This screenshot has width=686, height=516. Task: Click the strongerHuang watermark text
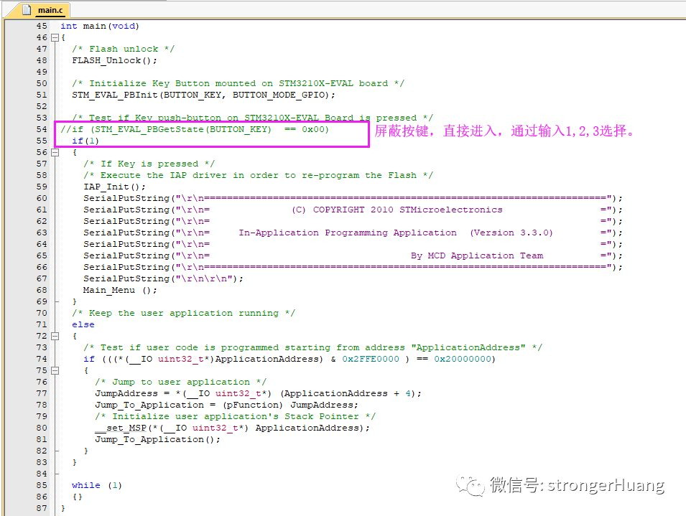point(606,486)
